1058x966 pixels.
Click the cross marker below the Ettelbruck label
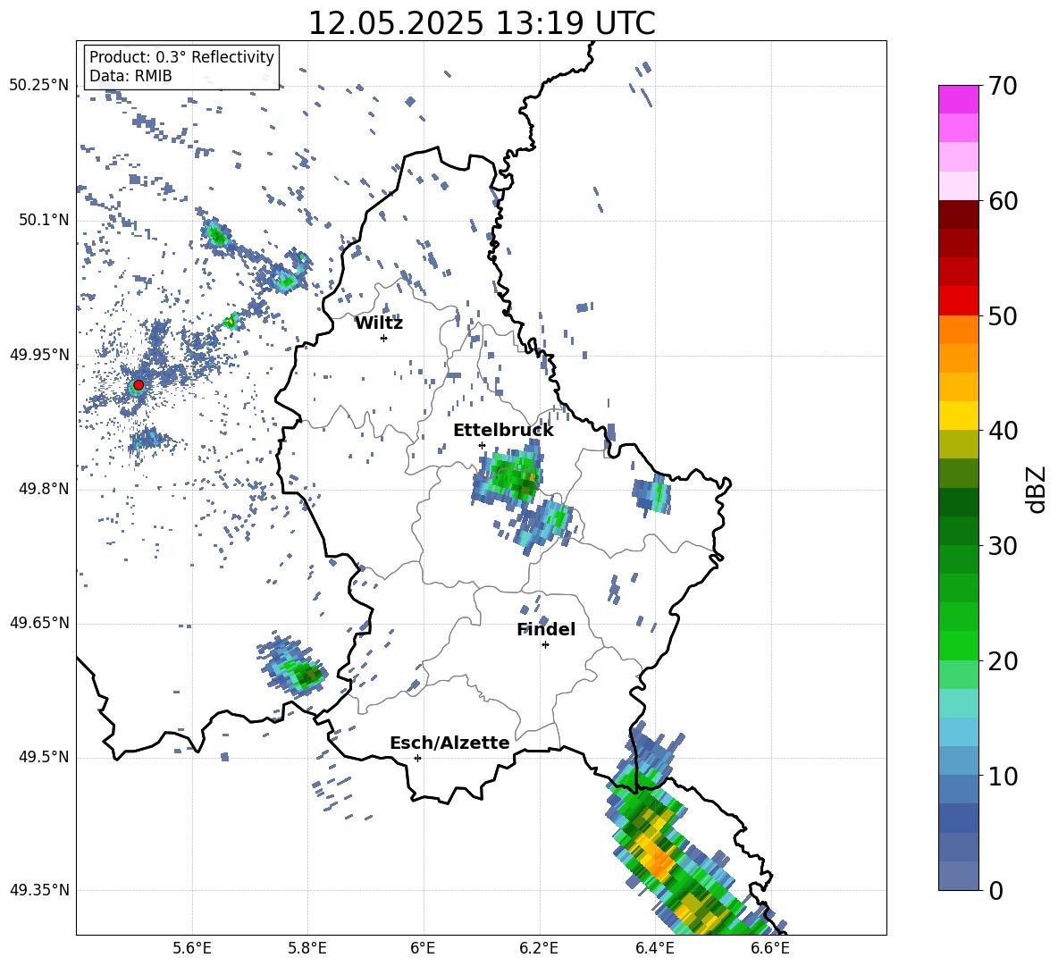tap(482, 445)
